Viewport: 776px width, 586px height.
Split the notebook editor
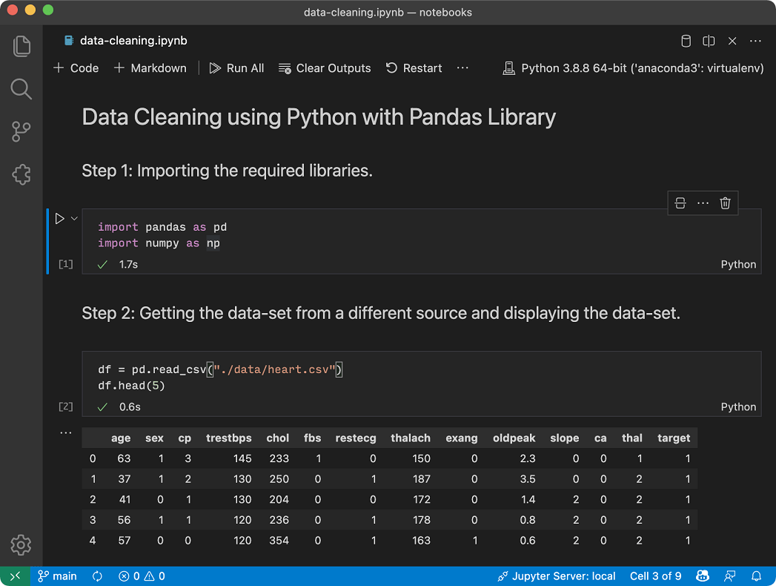coord(709,42)
